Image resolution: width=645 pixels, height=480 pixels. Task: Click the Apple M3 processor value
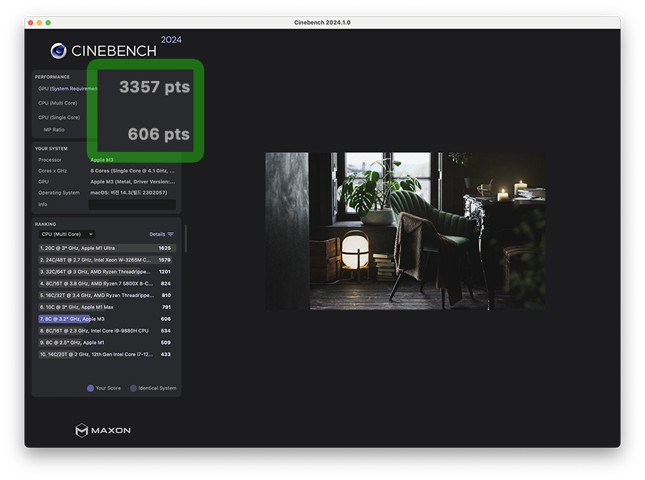pos(102,160)
